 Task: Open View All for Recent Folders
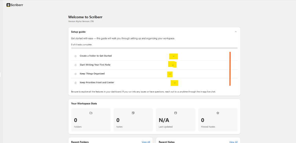146,142
